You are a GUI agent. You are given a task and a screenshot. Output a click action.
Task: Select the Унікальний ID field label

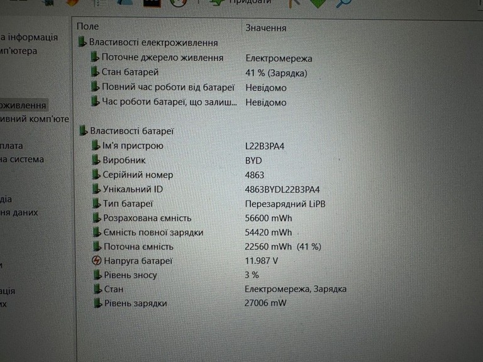click(133, 189)
